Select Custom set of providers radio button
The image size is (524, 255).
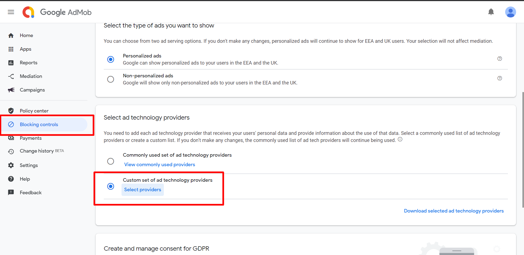coord(111,186)
